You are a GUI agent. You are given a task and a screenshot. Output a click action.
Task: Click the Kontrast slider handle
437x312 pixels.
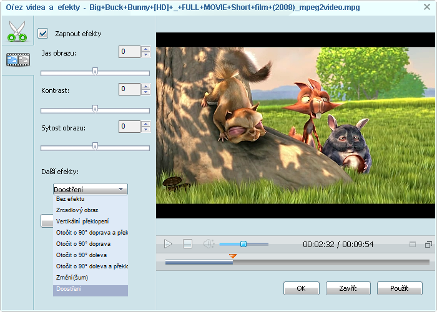95,109
